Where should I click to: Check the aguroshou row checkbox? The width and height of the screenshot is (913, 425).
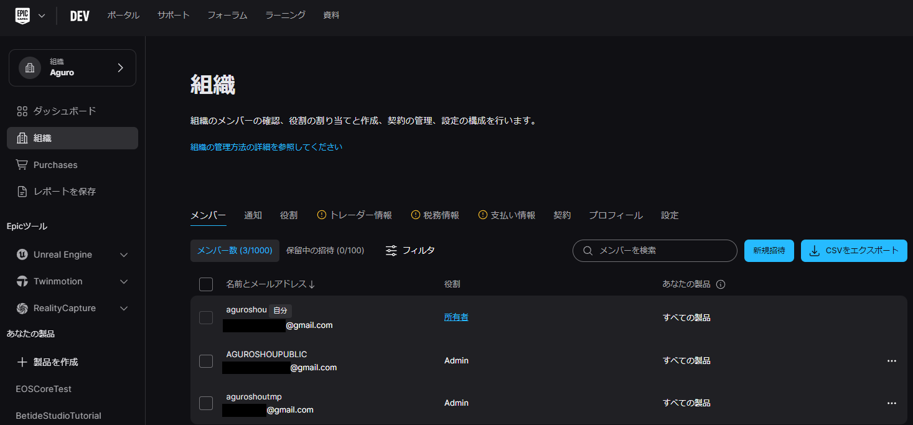(205, 317)
